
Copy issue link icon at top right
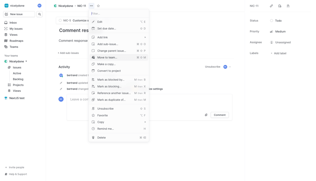271,6
